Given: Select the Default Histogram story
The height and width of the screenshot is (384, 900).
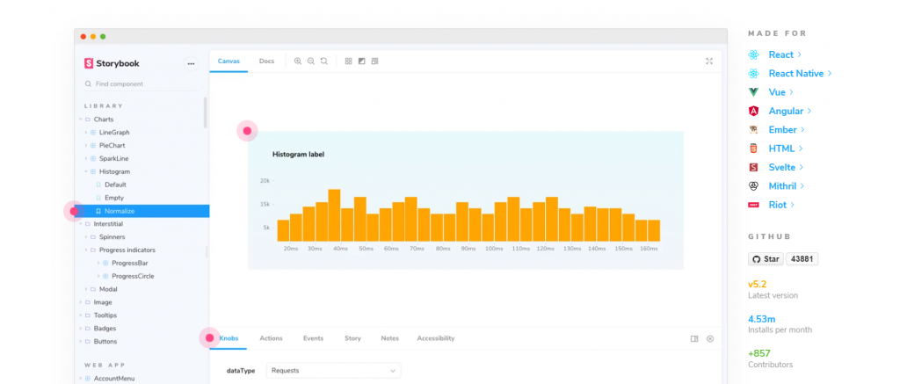Looking at the screenshot, I should (x=115, y=185).
